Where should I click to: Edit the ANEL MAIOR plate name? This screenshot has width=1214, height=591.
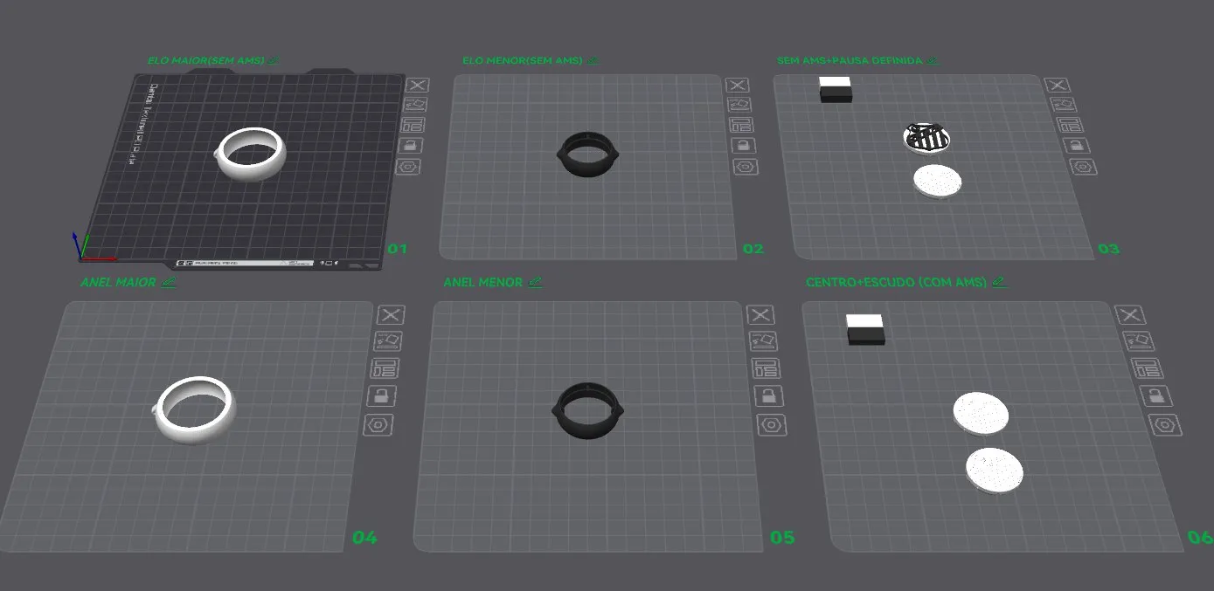pos(169,282)
